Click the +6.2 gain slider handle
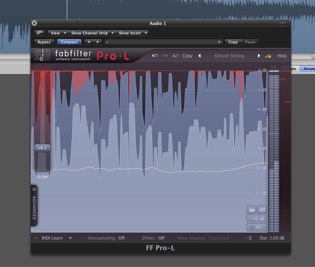The width and height of the screenshot is (315, 267). (x=42, y=148)
